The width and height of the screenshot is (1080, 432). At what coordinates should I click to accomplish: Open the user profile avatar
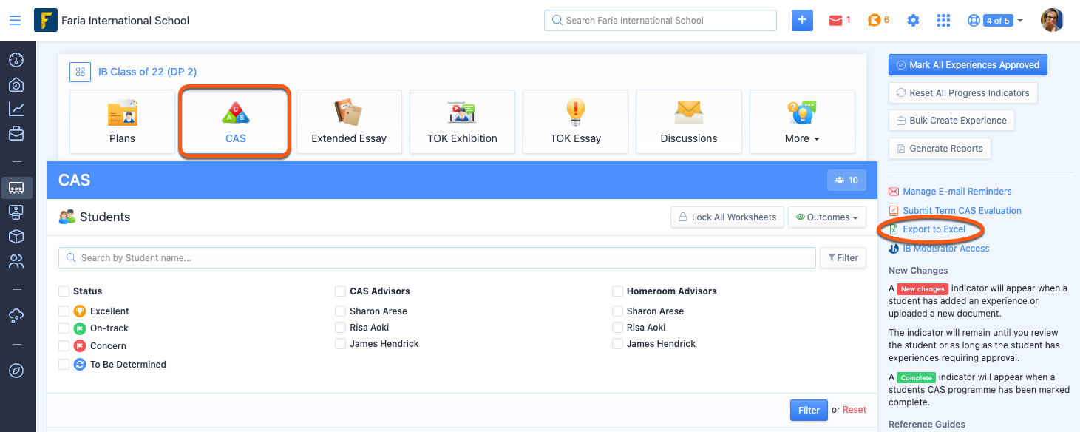click(1052, 21)
